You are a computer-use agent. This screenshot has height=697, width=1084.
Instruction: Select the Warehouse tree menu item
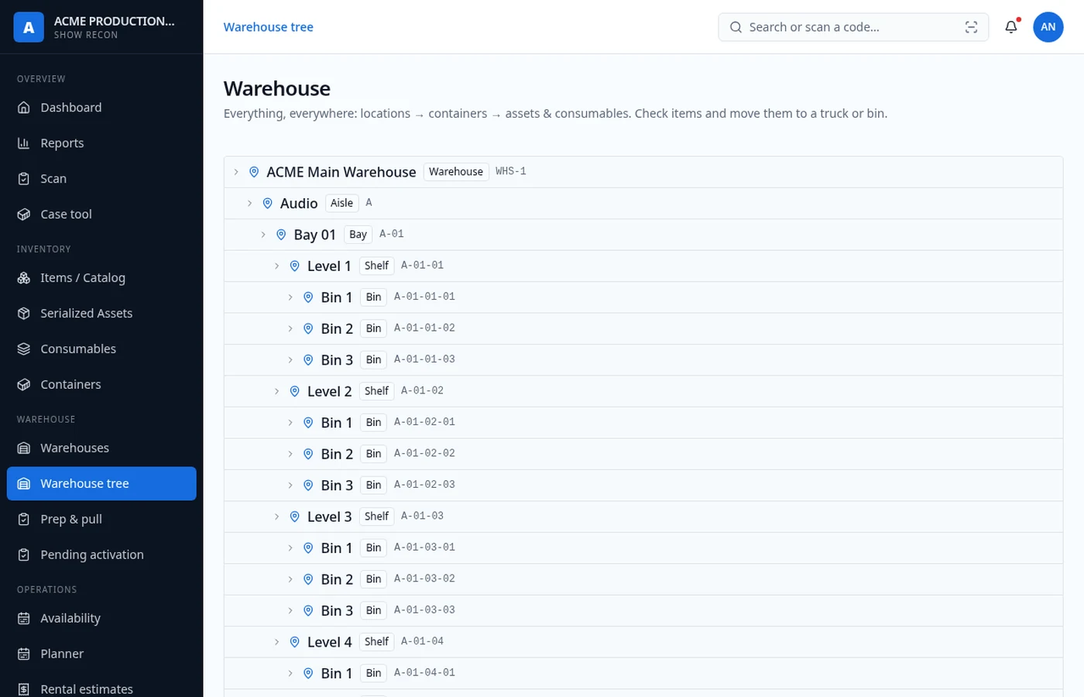click(x=101, y=484)
